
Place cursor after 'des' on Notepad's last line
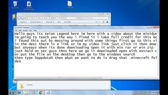pyautogui.click(x=21, y=61)
